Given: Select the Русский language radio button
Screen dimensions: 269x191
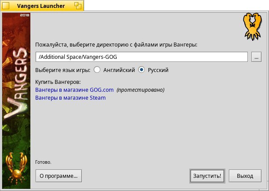Looking at the screenshot, I should pyautogui.click(x=141, y=70).
